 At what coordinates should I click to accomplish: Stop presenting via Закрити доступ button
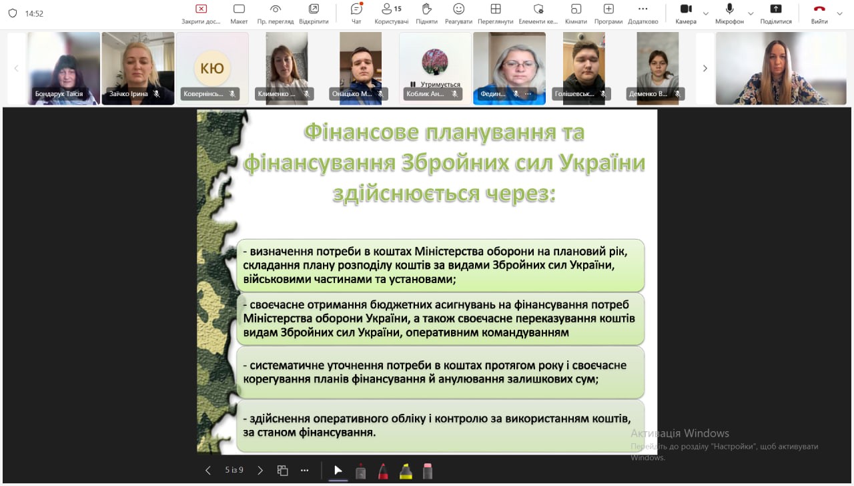[201, 13]
